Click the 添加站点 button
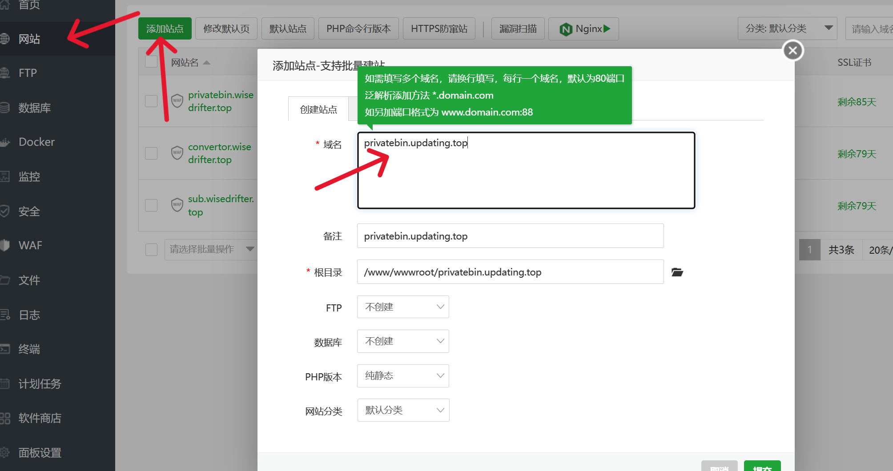 click(165, 28)
